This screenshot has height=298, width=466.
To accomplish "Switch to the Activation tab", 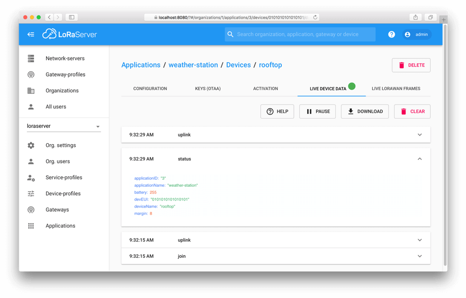I will pyautogui.click(x=266, y=89).
